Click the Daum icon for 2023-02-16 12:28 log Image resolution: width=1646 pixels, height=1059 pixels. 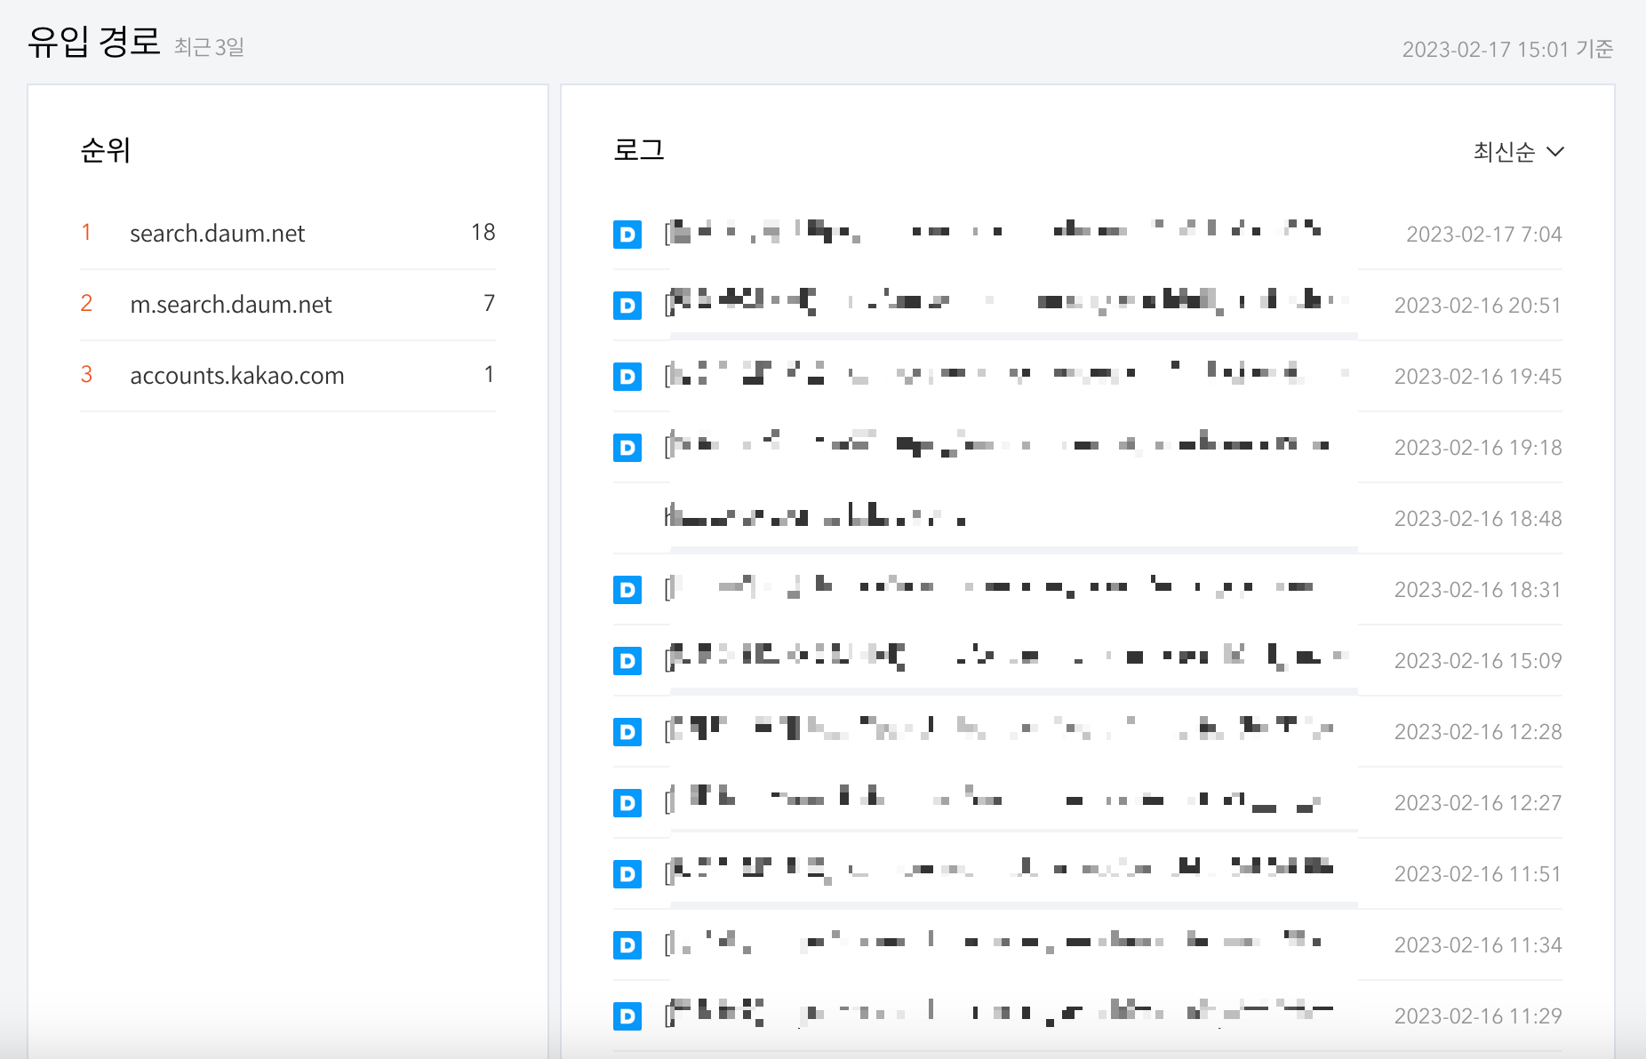click(627, 732)
